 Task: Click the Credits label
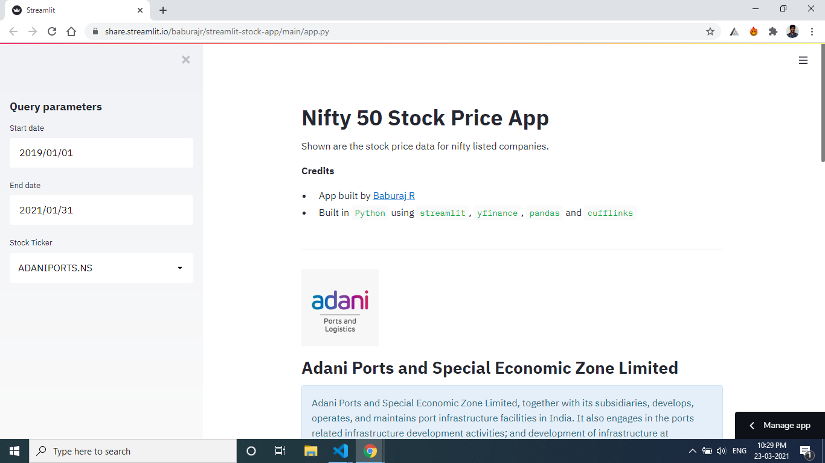tap(318, 171)
